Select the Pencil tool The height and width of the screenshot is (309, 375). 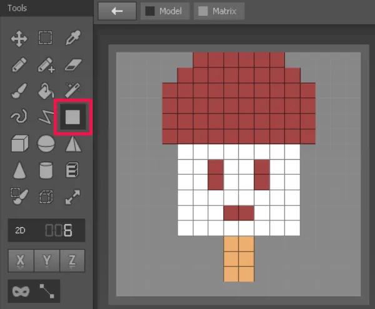click(x=19, y=64)
